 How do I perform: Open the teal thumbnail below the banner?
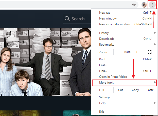point(77,113)
